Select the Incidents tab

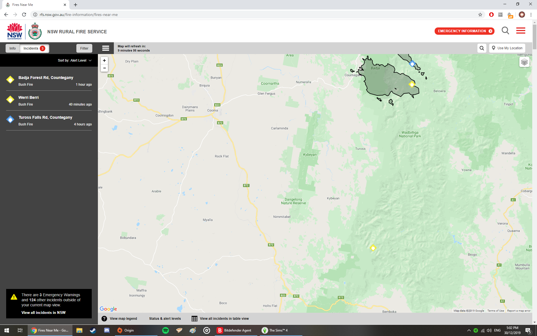click(x=34, y=48)
